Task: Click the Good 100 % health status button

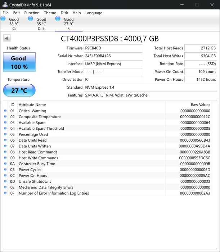Action: pos(19,62)
